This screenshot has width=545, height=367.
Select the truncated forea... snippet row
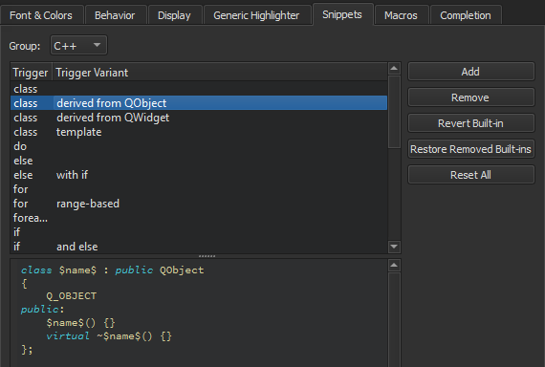click(x=199, y=218)
